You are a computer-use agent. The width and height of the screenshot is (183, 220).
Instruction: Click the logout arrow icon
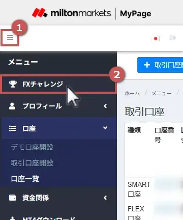[x=173, y=38]
